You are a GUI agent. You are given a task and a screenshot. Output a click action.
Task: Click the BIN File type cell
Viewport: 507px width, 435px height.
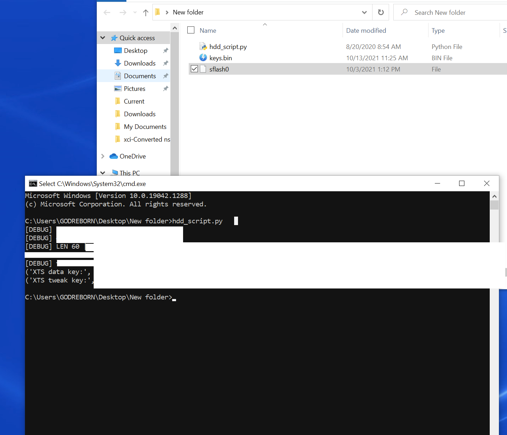[x=442, y=58]
